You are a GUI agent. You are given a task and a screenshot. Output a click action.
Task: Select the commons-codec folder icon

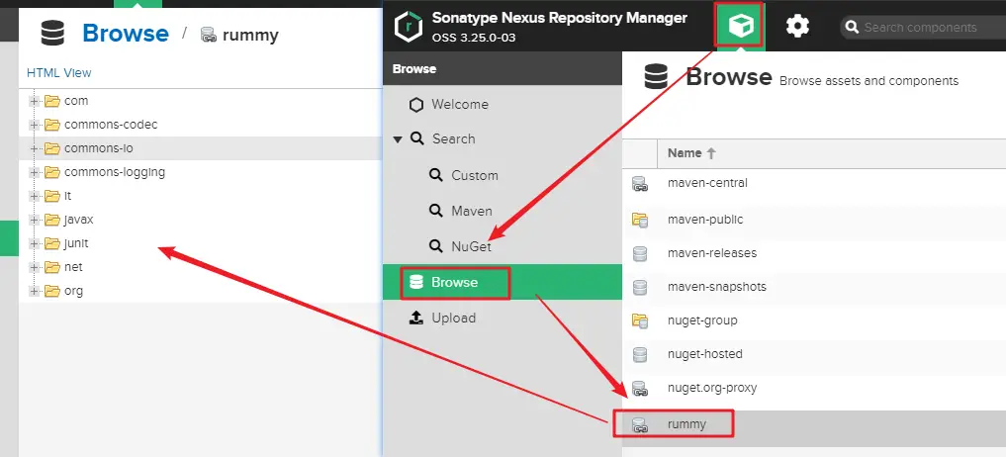(x=52, y=125)
